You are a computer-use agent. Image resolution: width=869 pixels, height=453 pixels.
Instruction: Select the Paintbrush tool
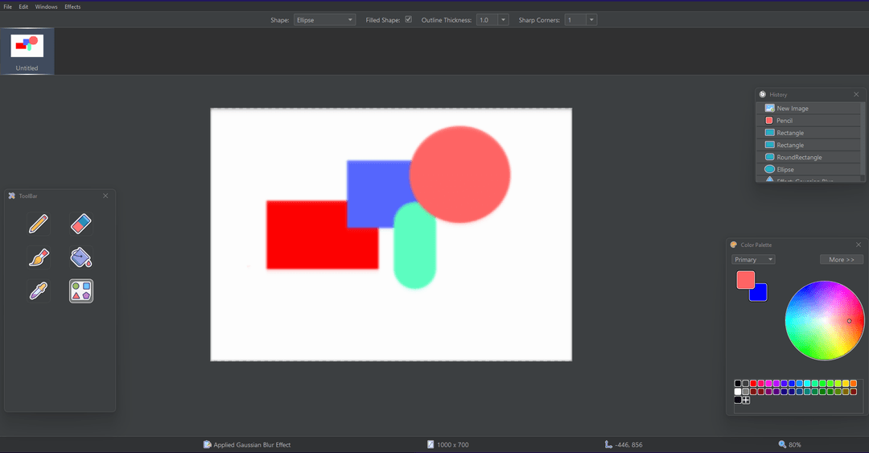tap(39, 257)
